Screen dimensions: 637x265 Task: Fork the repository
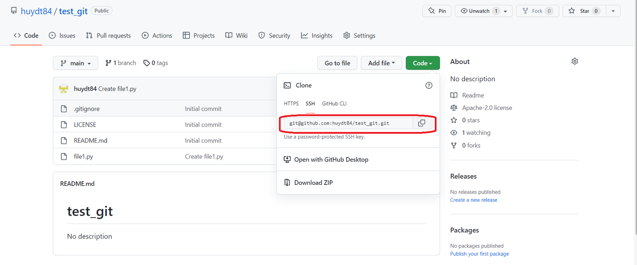point(537,11)
